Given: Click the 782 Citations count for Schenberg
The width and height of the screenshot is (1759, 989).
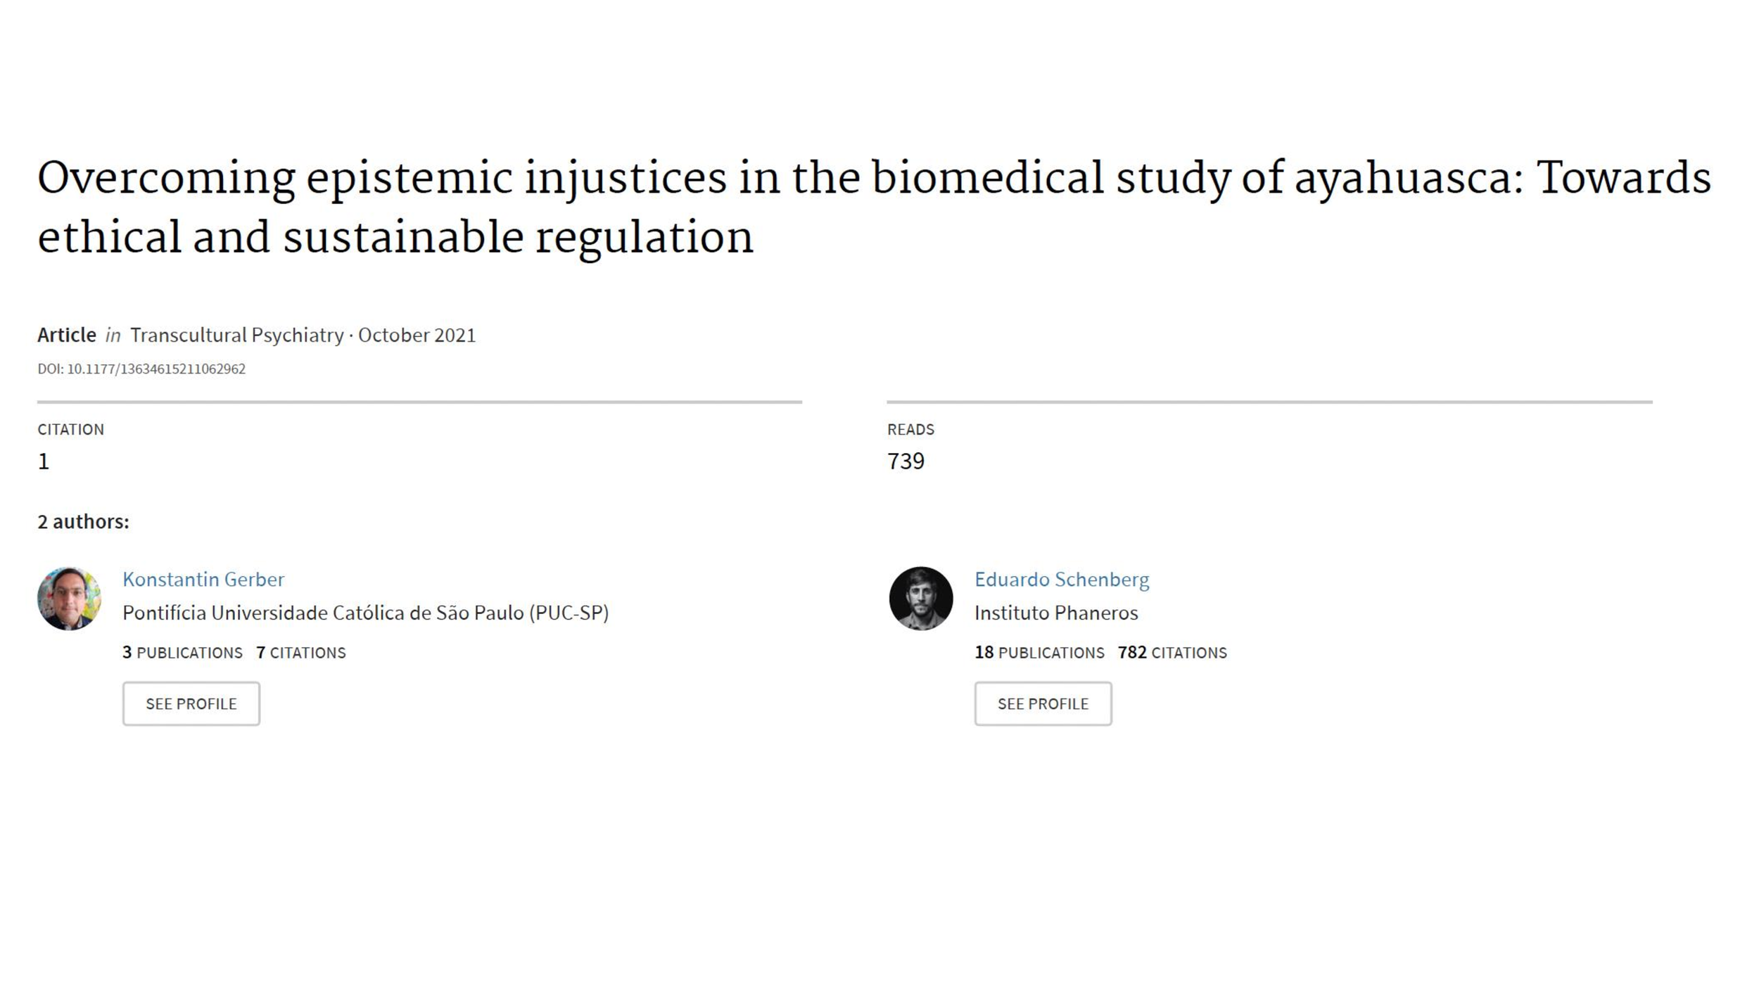Looking at the screenshot, I should click(x=1172, y=653).
